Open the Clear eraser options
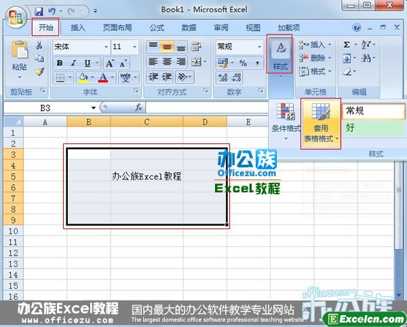The height and width of the screenshot is (327, 407). coord(347,71)
